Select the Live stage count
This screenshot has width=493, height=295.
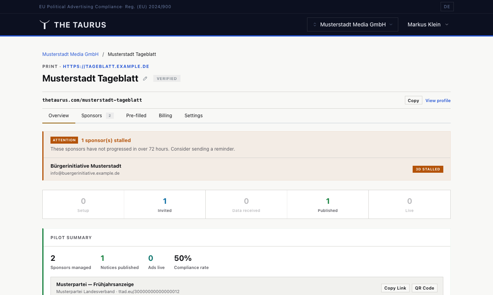410,205
